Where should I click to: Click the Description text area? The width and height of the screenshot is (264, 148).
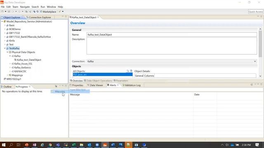172,46
